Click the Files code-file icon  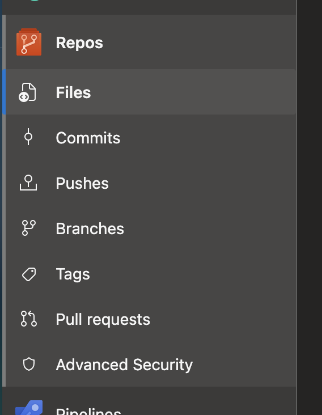[28, 92]
